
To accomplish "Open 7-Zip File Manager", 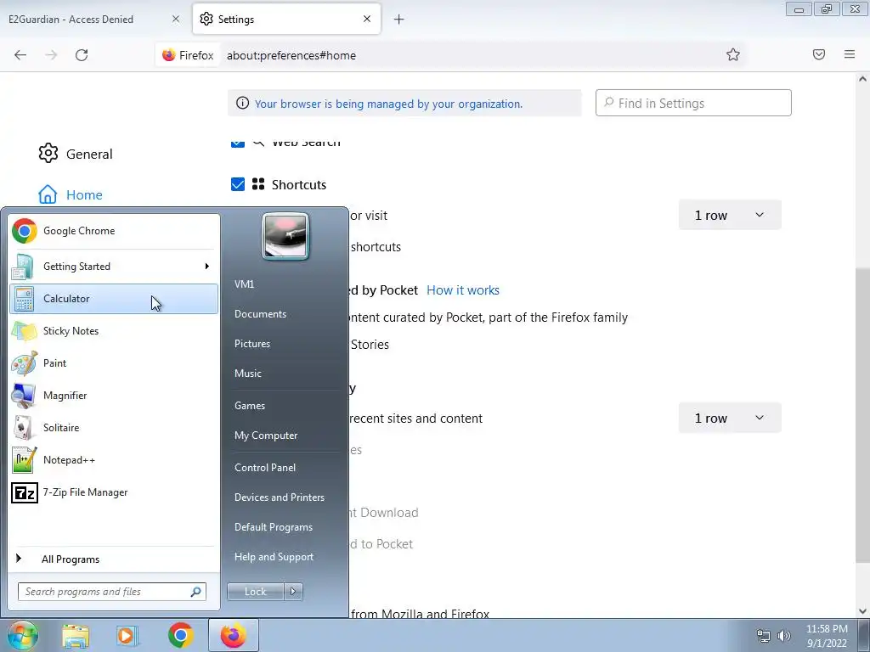I will pos(114,492).
